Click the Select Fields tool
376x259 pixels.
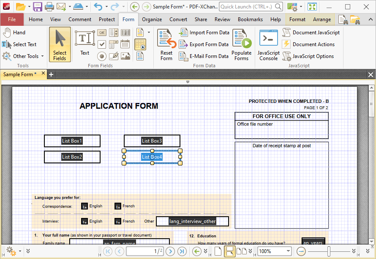coord(60,44)
